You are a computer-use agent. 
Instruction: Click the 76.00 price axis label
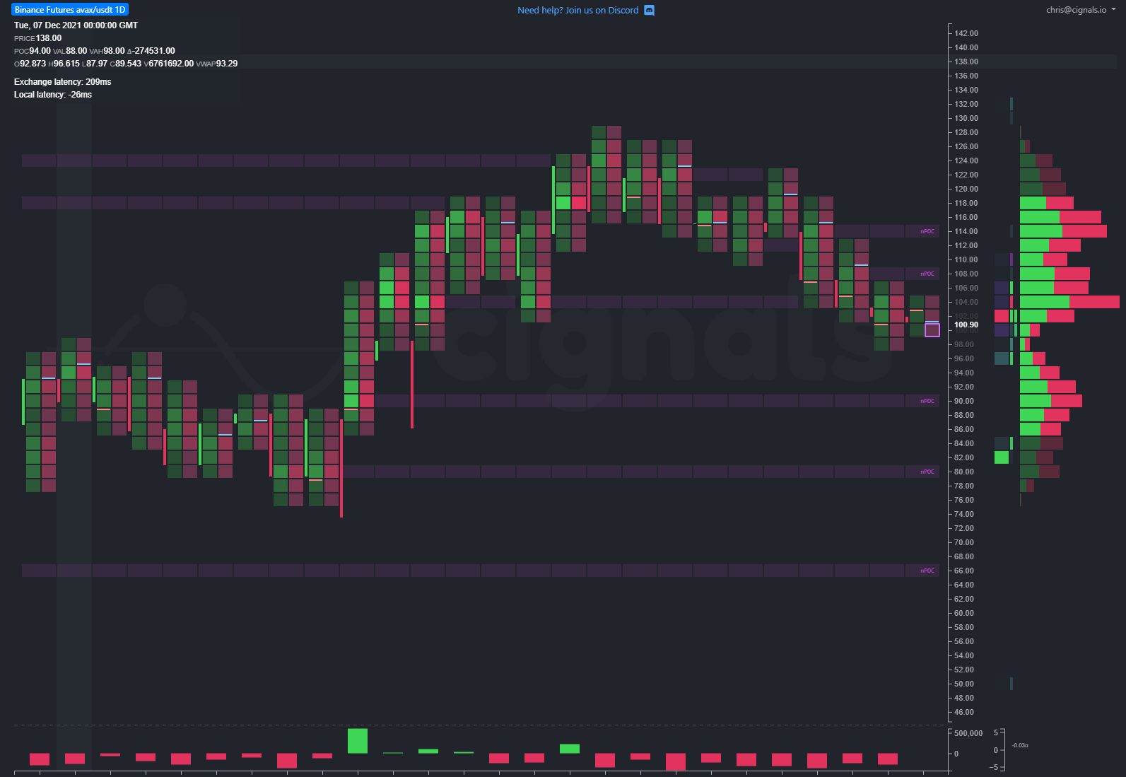[964, 500]
